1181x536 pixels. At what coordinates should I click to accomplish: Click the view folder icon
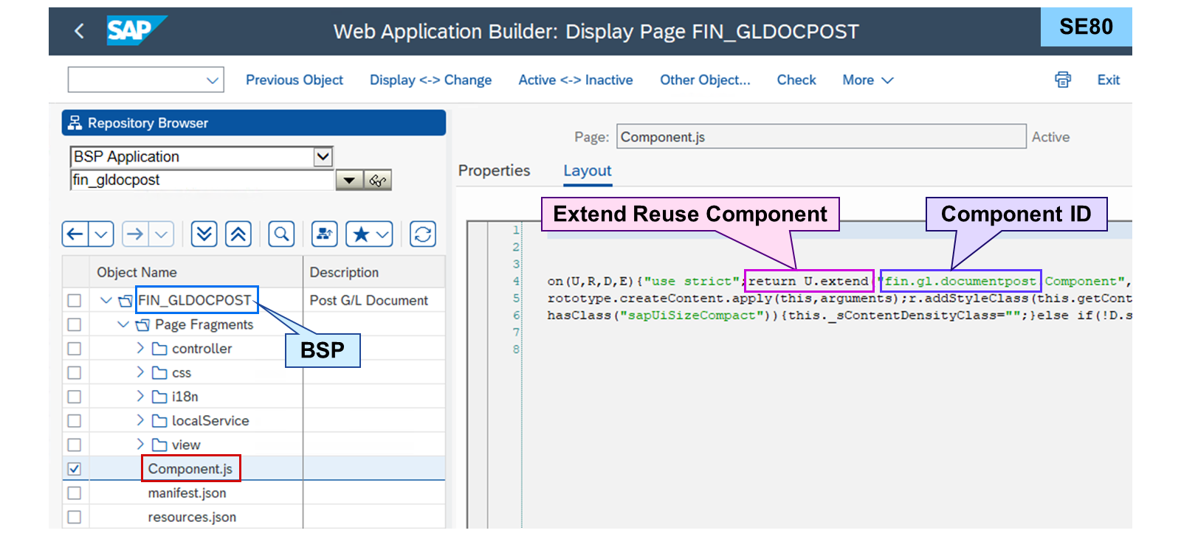[159, 445]
